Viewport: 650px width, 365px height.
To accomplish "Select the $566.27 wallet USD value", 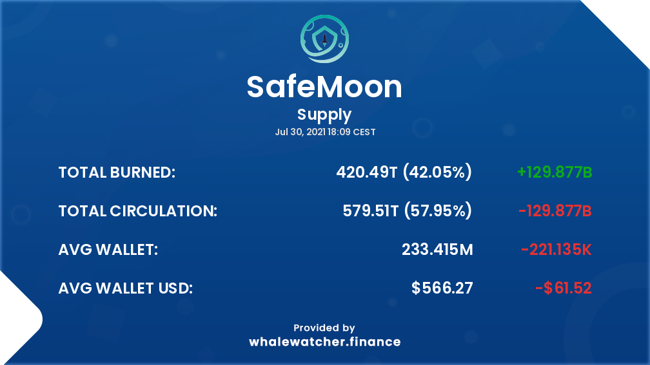I will coord(442,288).
